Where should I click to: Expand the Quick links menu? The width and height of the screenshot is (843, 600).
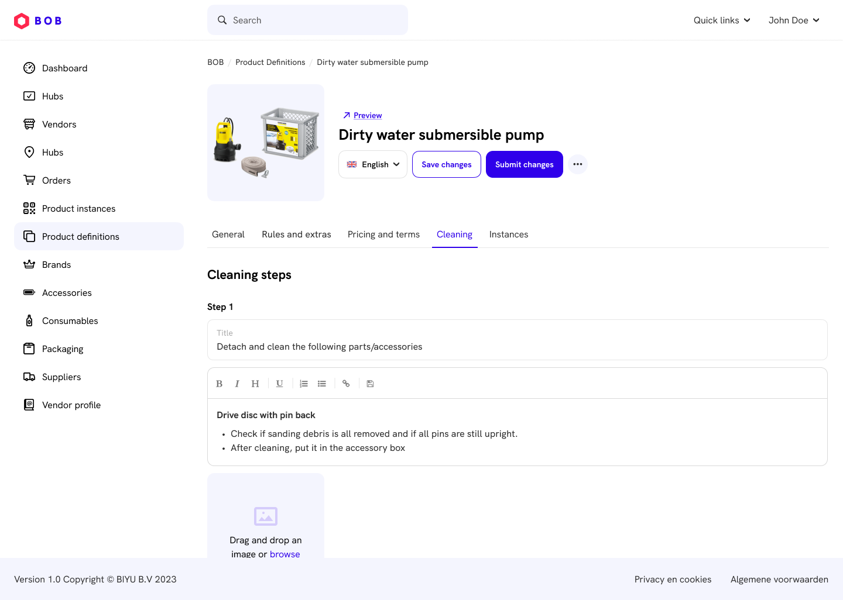click(x=721, y=20)
